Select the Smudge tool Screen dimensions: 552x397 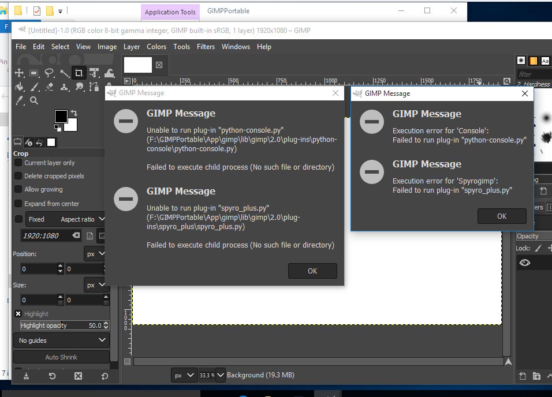click(x=80, y=87)
